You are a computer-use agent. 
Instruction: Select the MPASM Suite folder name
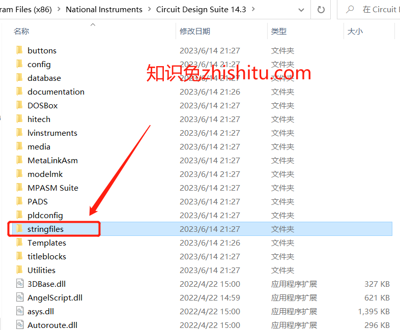(53, 188)
